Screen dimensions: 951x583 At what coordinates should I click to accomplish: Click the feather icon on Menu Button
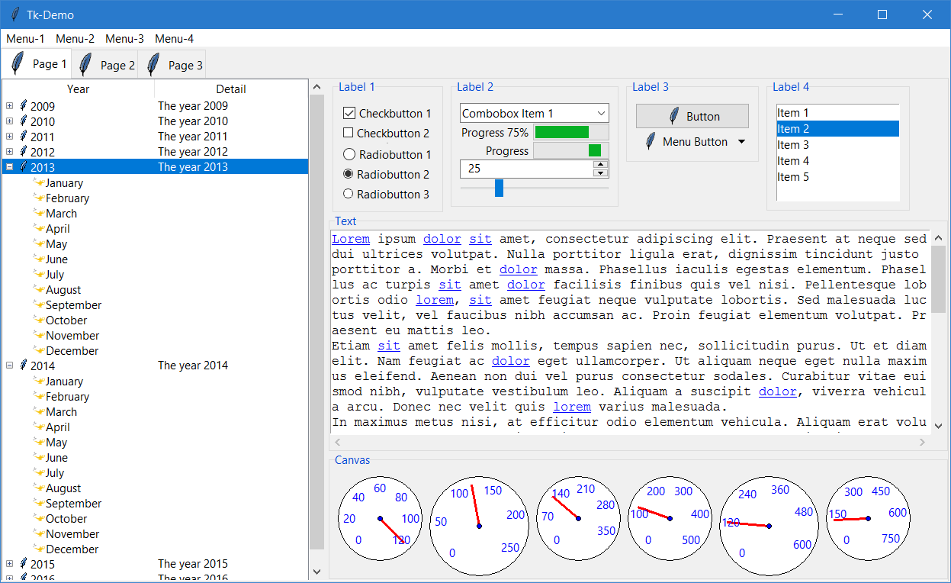coord(650,142)
